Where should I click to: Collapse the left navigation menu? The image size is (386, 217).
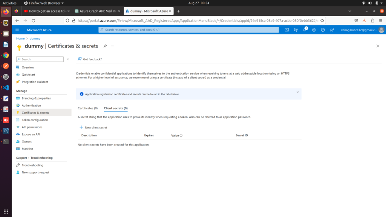[x=68, y=59]
